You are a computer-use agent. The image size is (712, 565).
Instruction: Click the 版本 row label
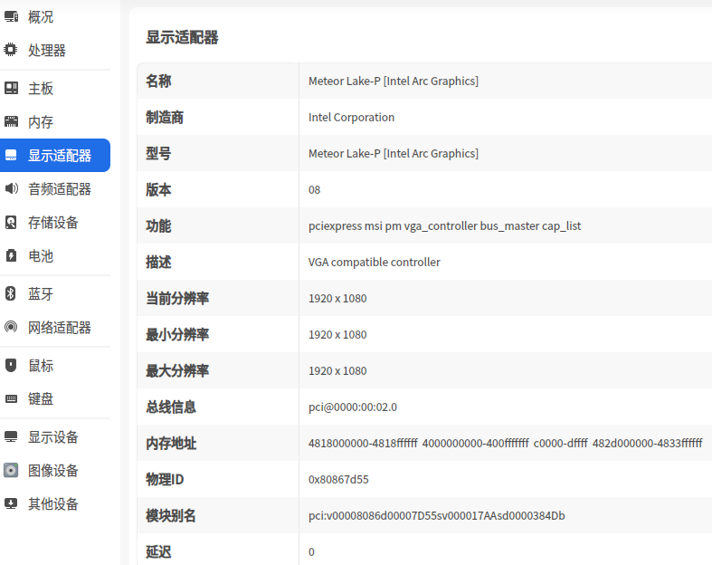(158, 189)
